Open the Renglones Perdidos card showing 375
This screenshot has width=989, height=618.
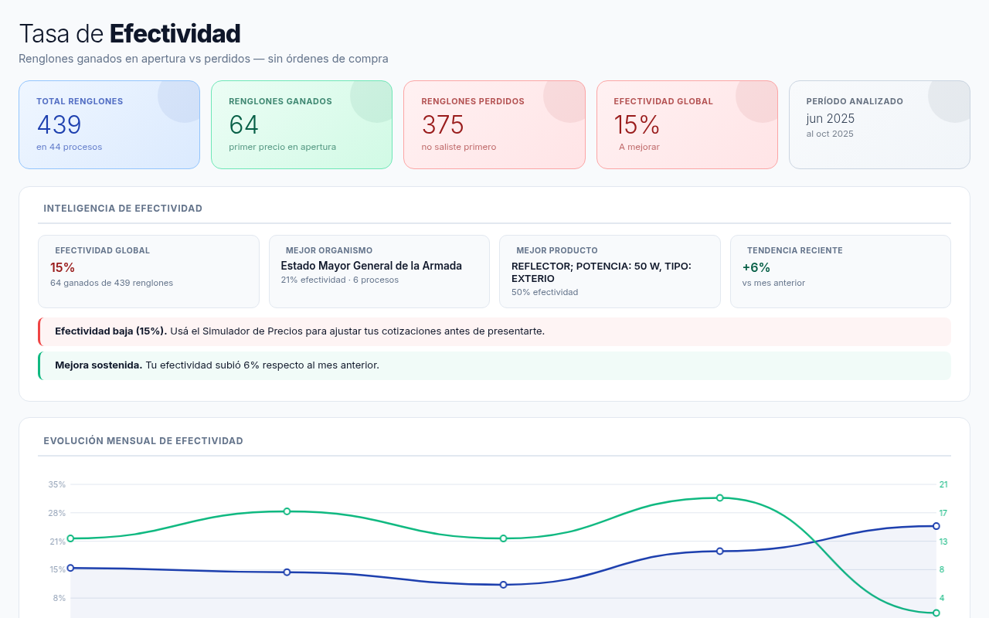494,124
